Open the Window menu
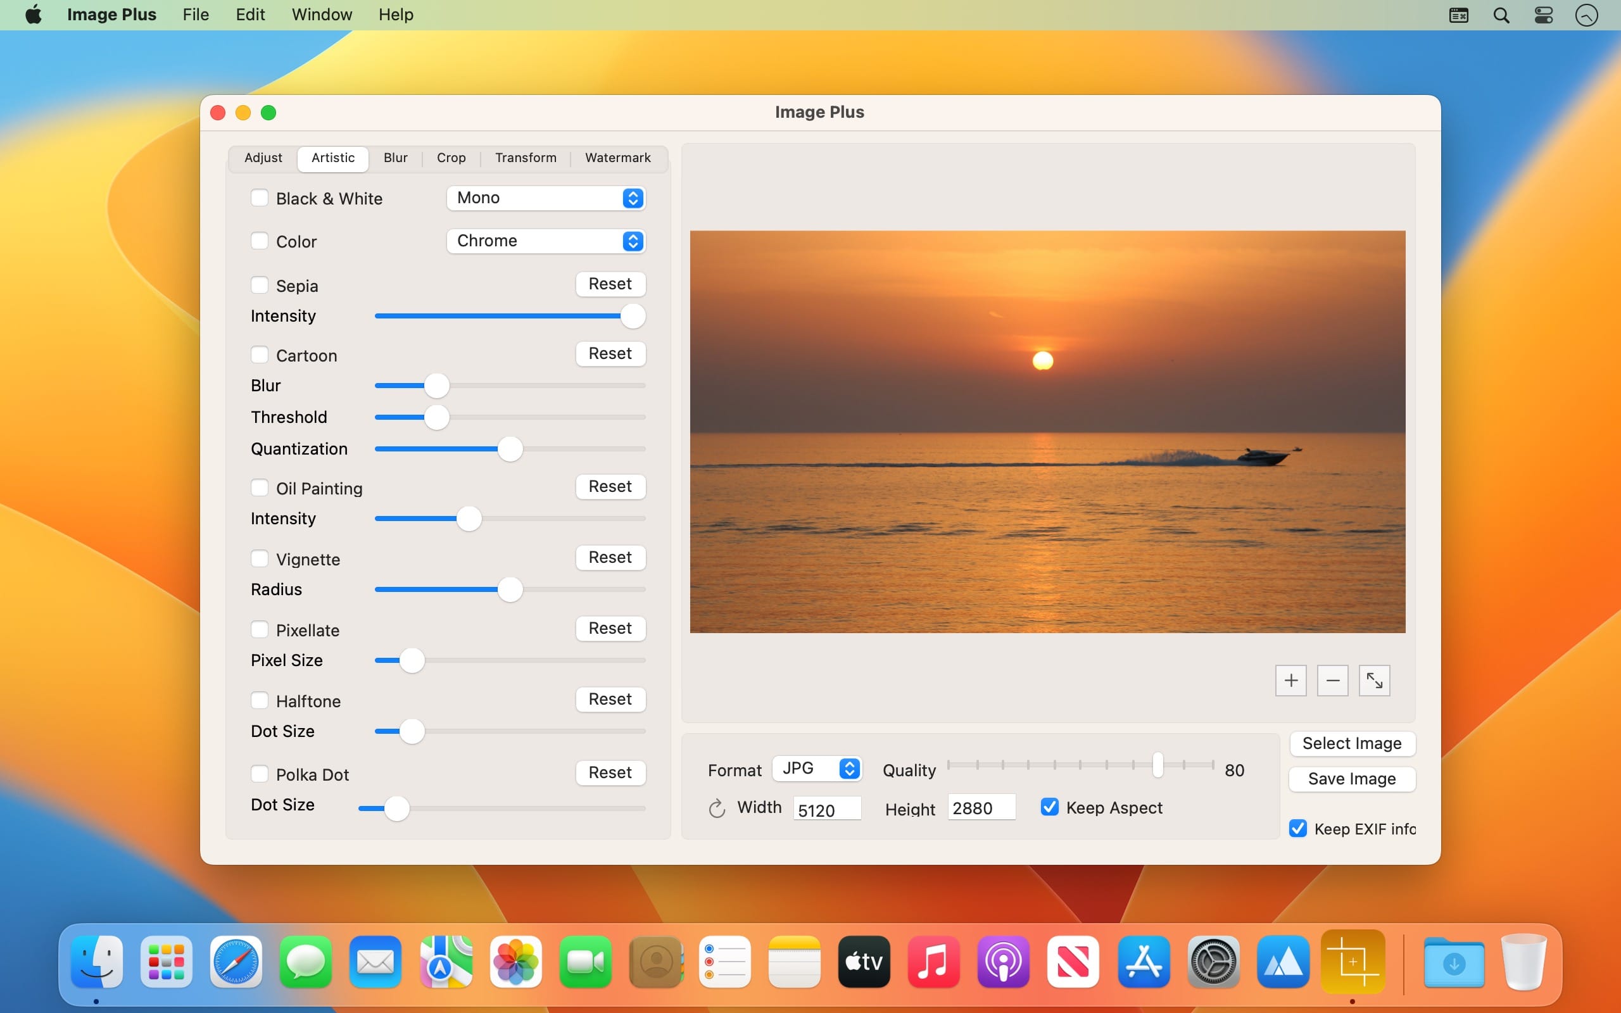The image size is (1621, 1013). 322,15
